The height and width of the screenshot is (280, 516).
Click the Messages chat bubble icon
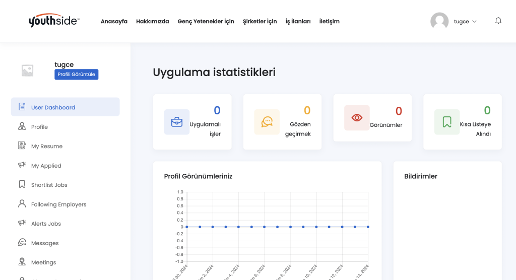[22, 243]
